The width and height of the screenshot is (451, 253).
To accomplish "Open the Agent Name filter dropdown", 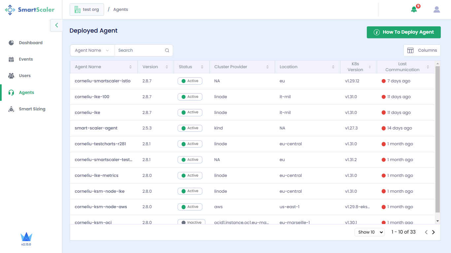I will (92, 50).
